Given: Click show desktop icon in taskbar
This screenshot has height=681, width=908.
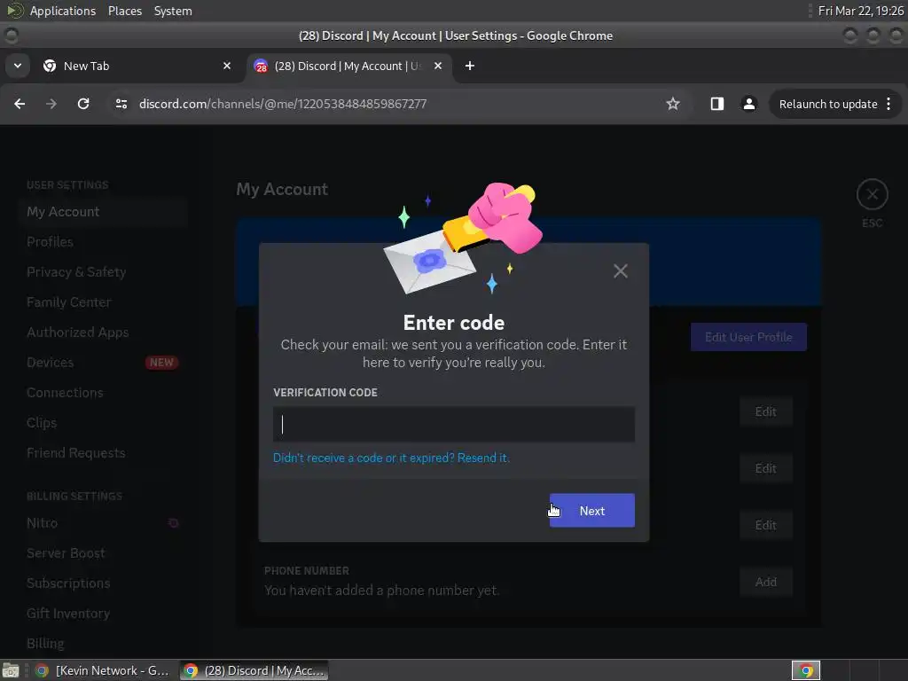Looking at the screenshot, I should [x=11, y=670].
